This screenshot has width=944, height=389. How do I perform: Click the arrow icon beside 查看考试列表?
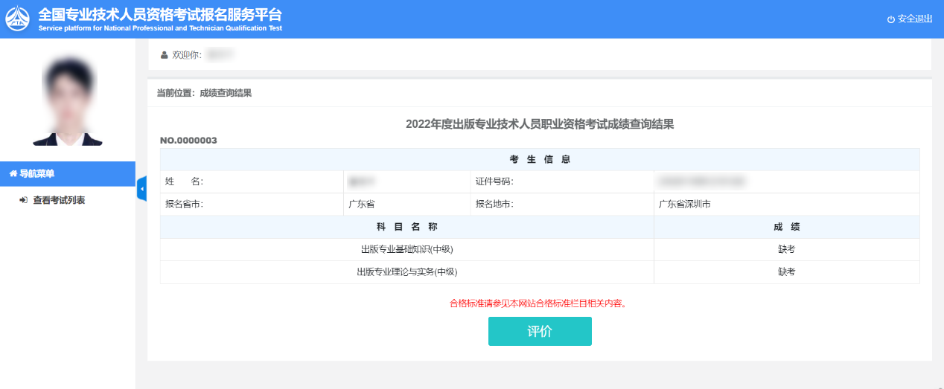23,200
